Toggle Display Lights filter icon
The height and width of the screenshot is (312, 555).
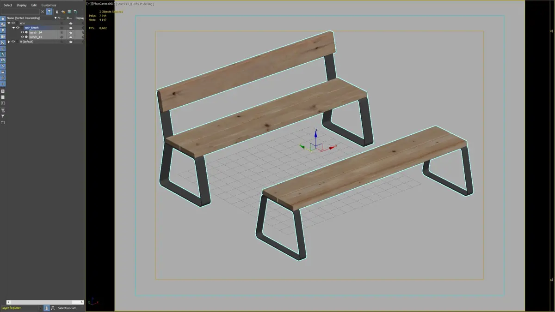click(3, 30)
